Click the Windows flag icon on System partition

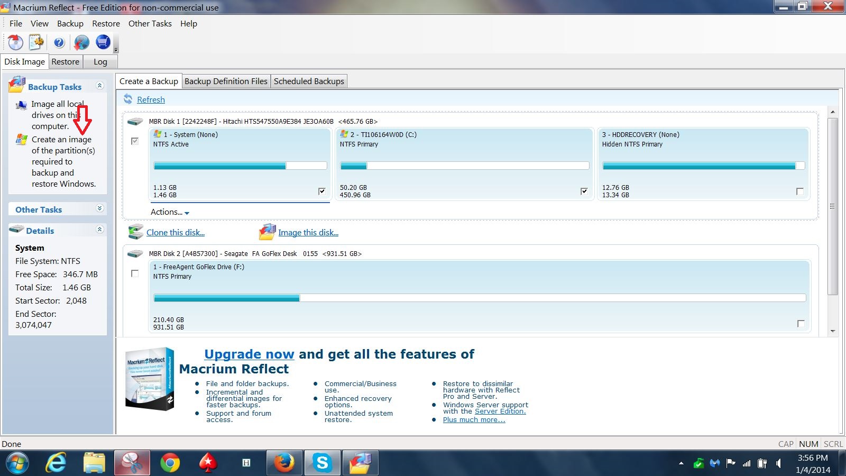158,134
